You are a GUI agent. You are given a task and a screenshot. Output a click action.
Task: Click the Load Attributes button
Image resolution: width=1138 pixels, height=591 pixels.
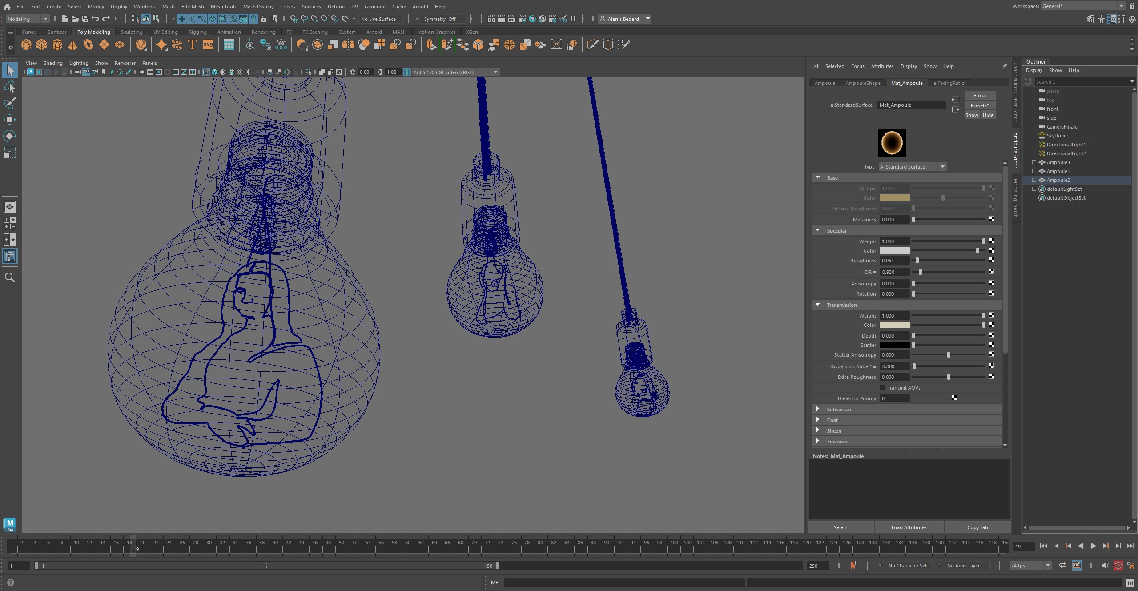point(909,527)
